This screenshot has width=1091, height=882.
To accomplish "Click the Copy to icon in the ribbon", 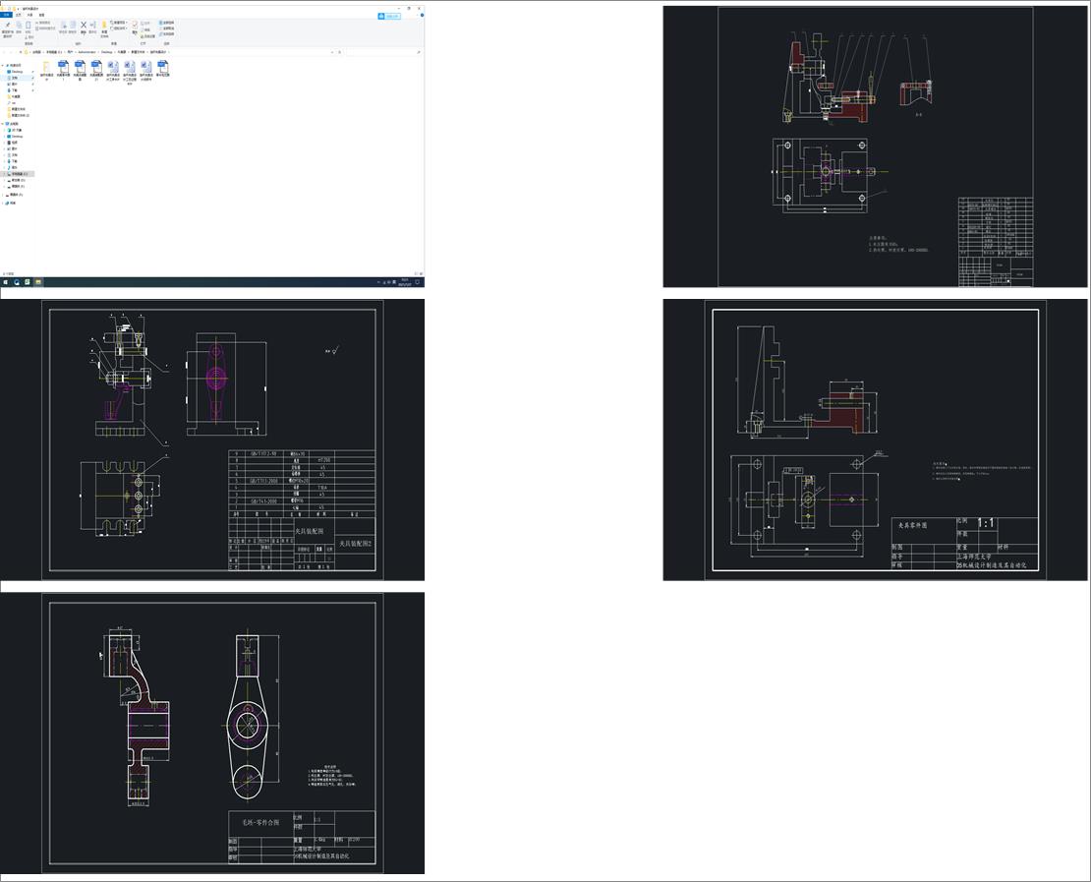I will point(73,25).
